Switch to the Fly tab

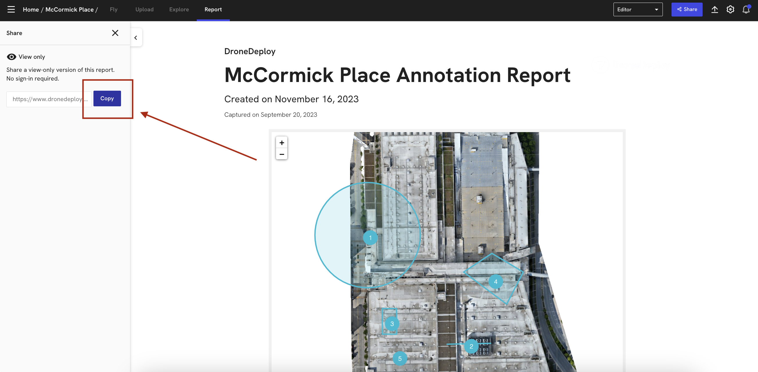coord(113,9)
